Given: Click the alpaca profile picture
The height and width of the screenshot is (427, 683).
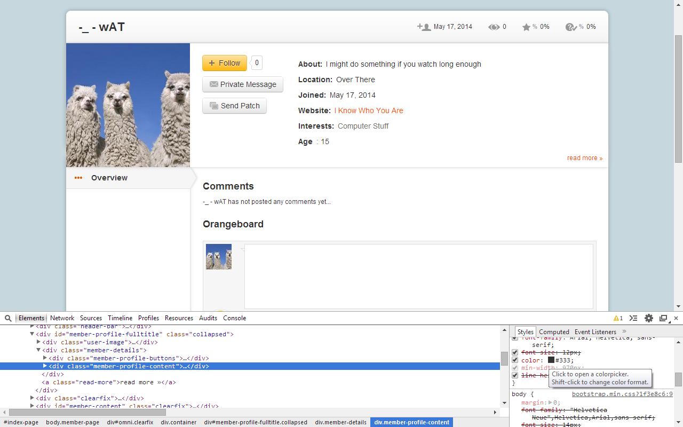Looking at the screenshot, I should coord(128,105).
